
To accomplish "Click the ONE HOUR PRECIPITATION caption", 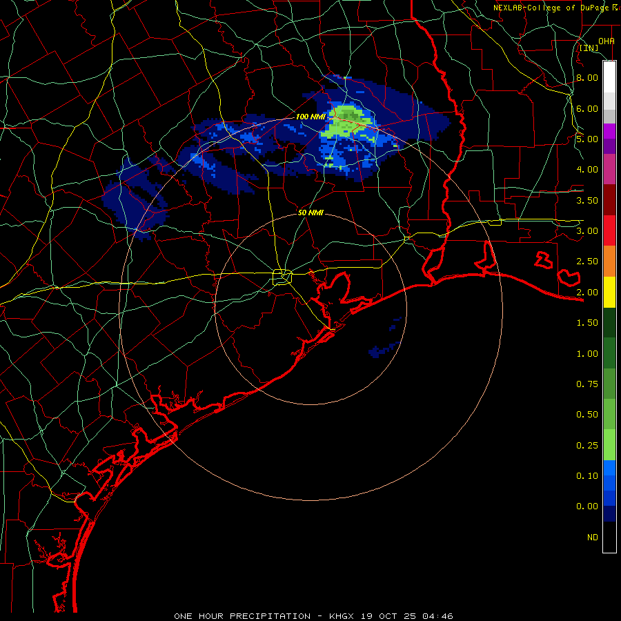I will [313, 616].
